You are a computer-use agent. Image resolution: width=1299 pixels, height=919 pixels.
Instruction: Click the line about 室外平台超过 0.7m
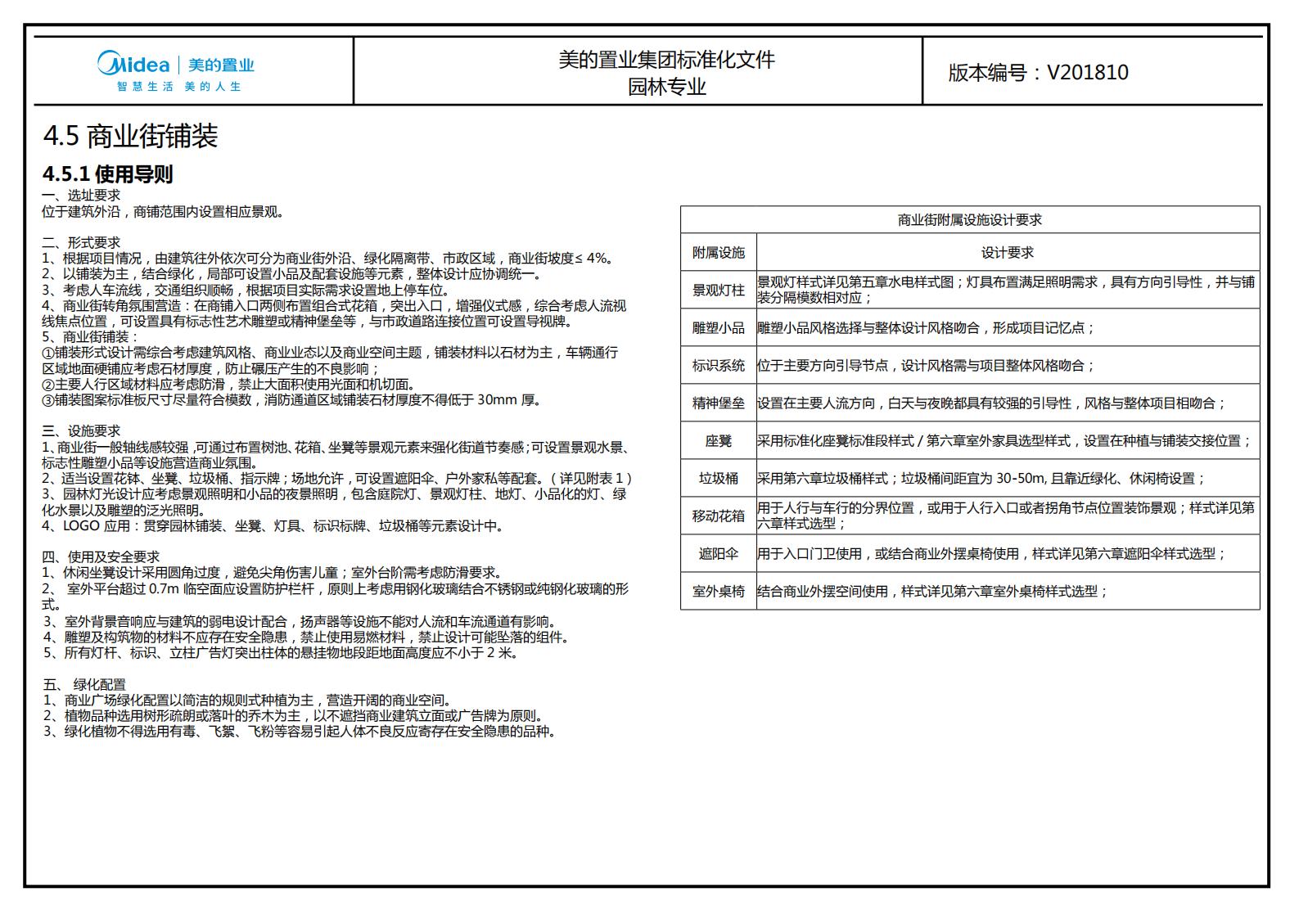(336, 597)
